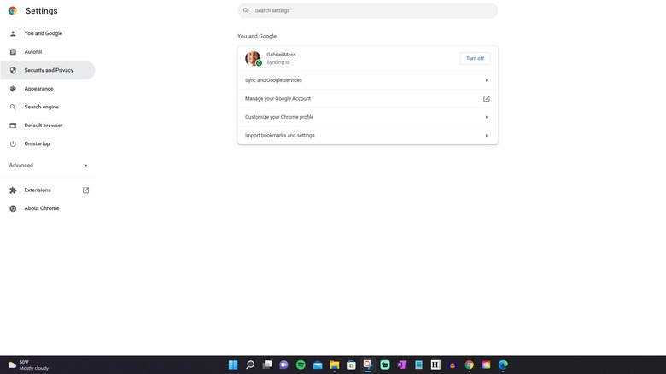Open OneNote from taskbar
The height and width of the screenshot is (374, 666).
coord(402,365)
